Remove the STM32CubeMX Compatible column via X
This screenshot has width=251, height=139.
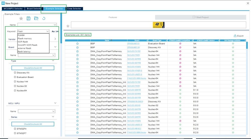pos(192,40)
